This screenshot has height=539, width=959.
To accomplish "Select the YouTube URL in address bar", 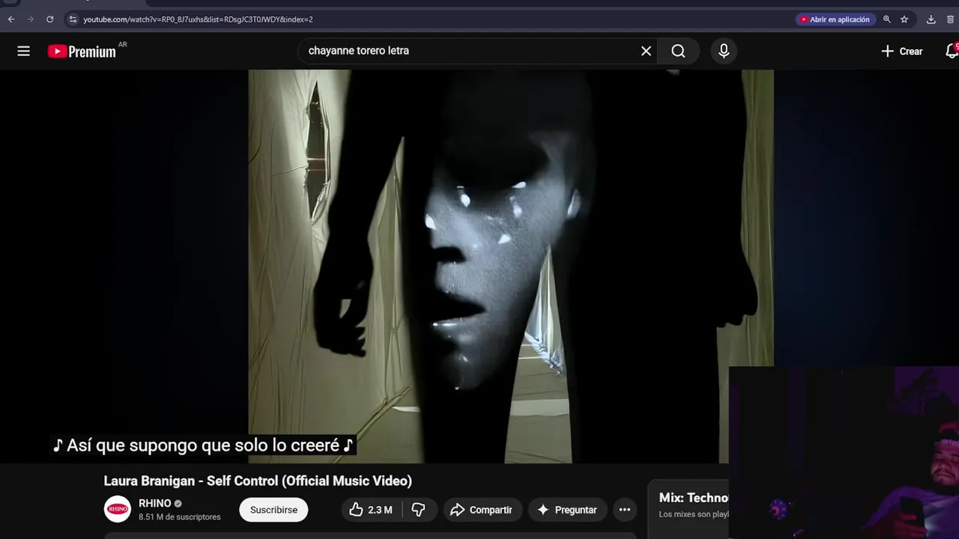I will [x=198, y=19].
